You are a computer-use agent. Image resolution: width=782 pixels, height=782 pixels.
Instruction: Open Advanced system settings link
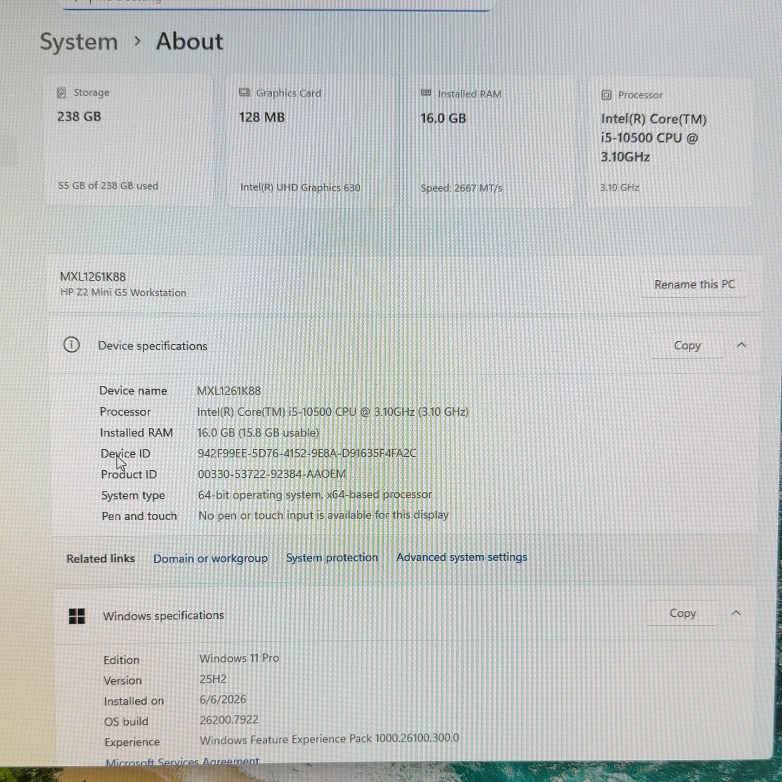[462, 557]
